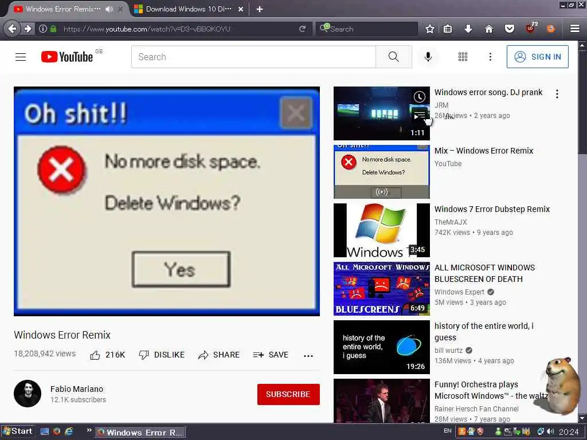Select Windows Error Remix taskbar window button
This screenshot has height=440, width=587.
[140, 432]
